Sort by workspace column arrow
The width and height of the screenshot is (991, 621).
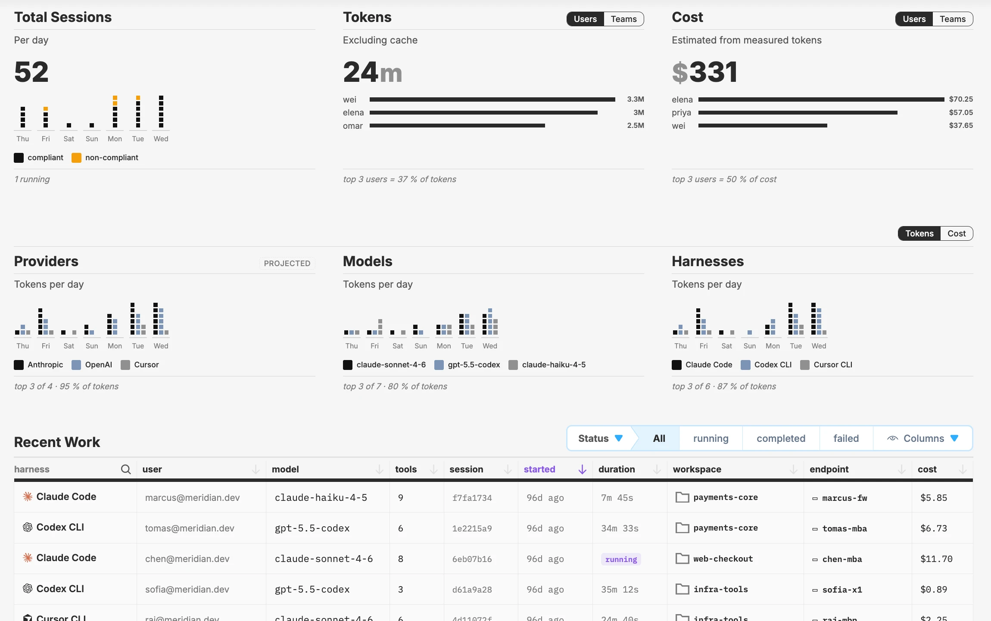pyautogui.click(x=794, y=469)
